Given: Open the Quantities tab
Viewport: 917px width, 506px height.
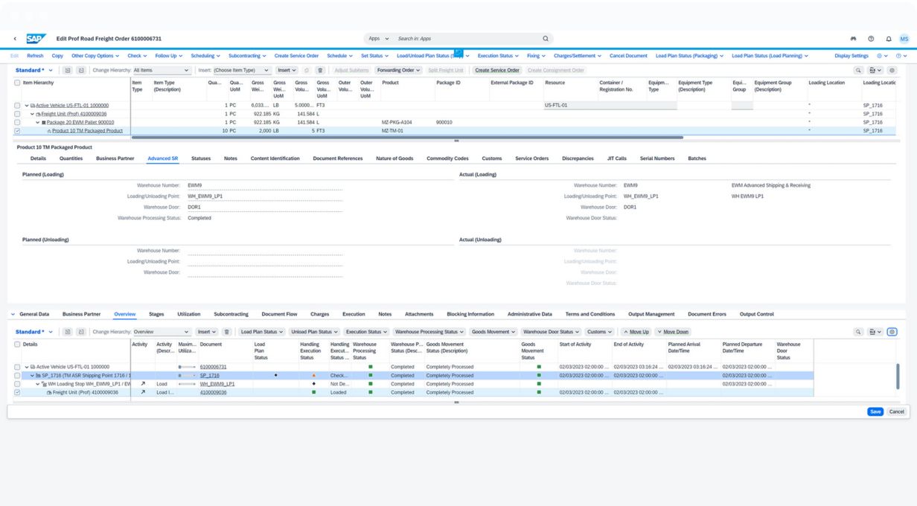Looking at the screenshot, I should point(71,158).
